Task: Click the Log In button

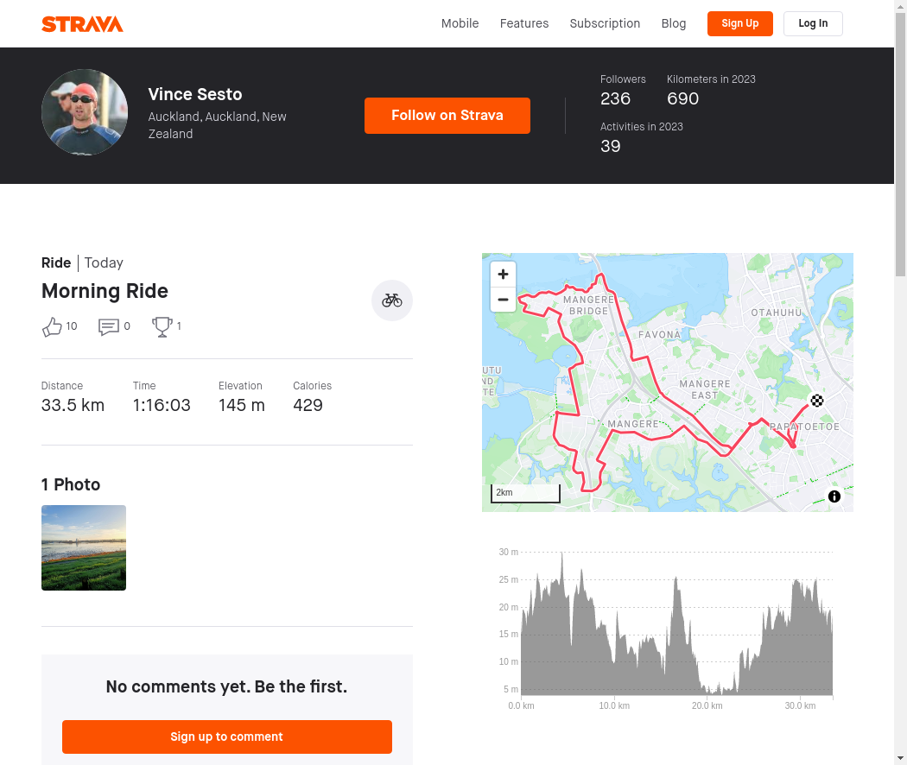Action: click(x=814, y=23)
